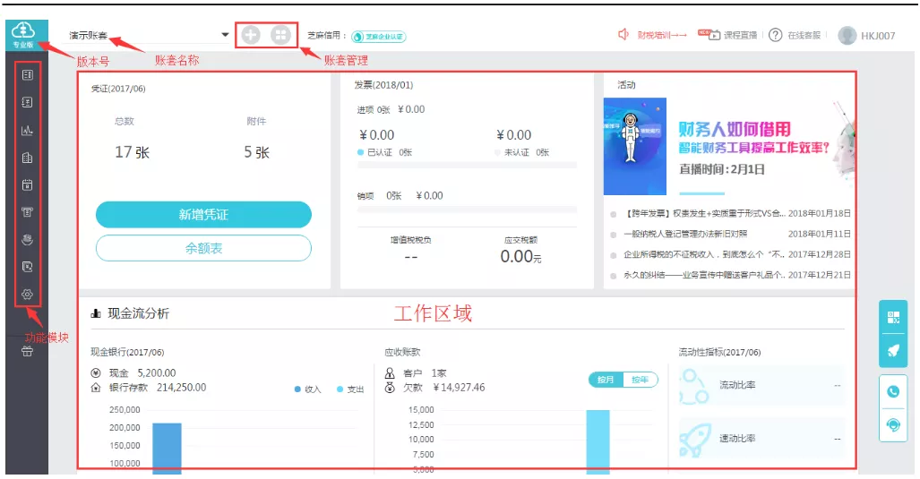Open the settings gear in left sidebar

click(x=27, y=295)
